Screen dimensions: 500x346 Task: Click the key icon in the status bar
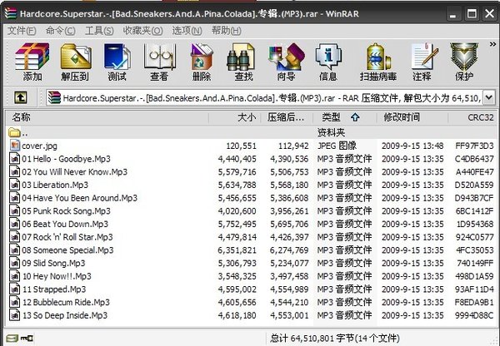pyautogui.click(x=27, y=338)
